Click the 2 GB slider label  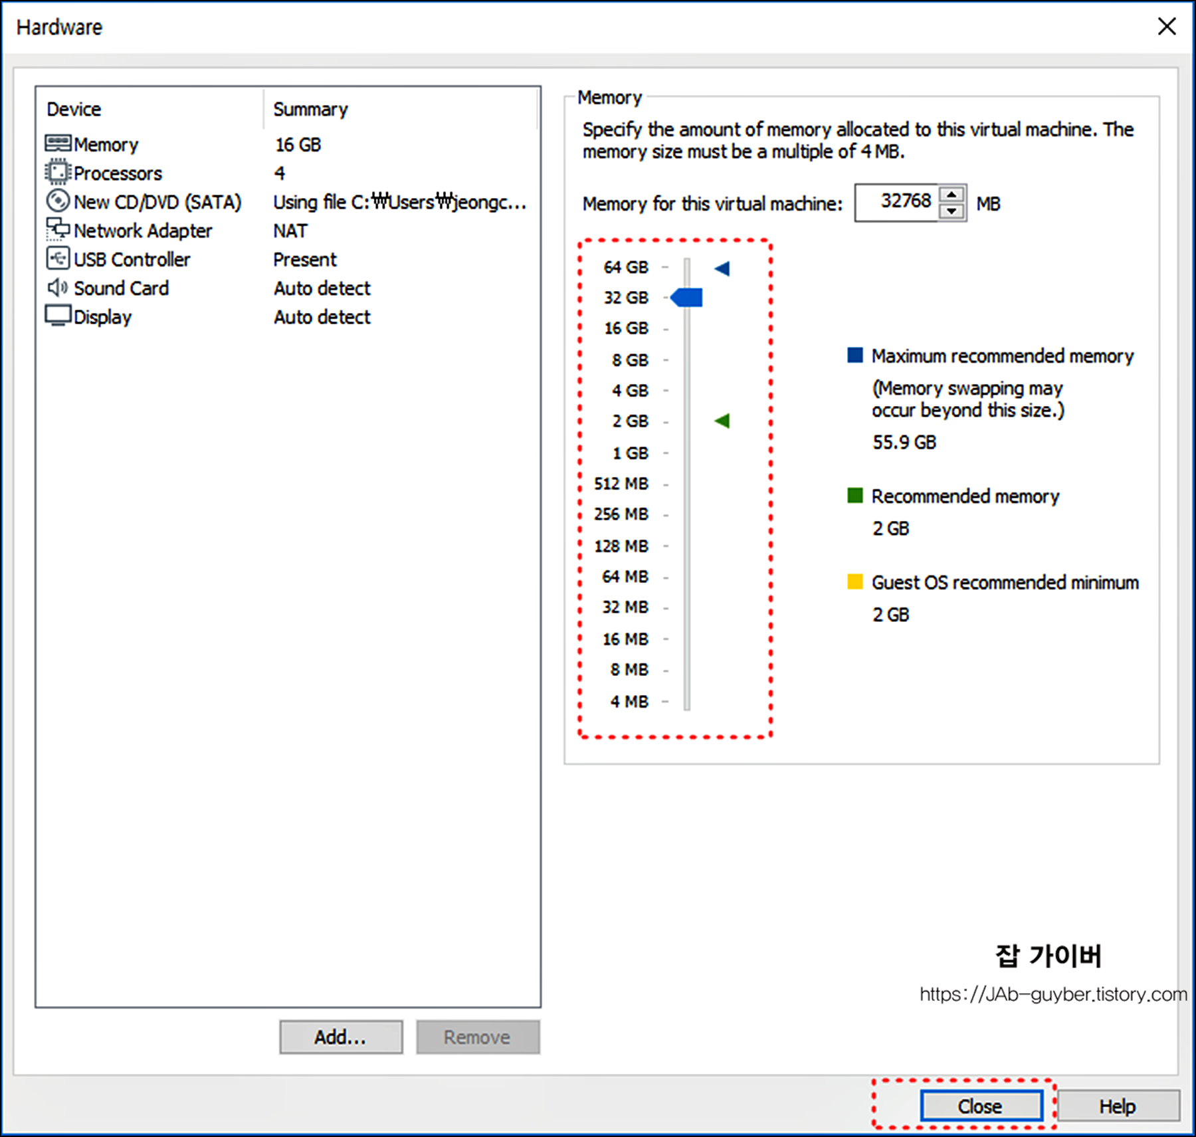(x=630, y=421)
